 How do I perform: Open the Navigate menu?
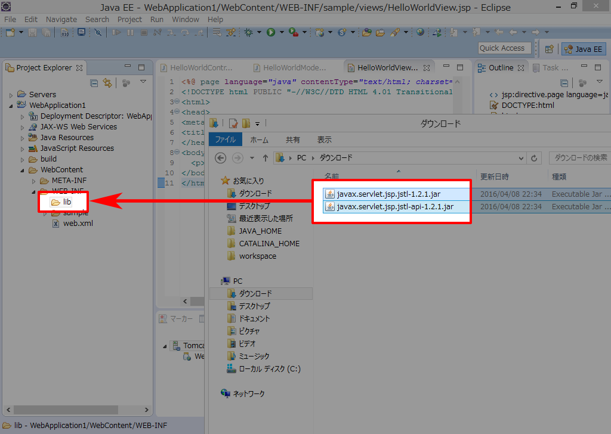(x=61, y=20)
